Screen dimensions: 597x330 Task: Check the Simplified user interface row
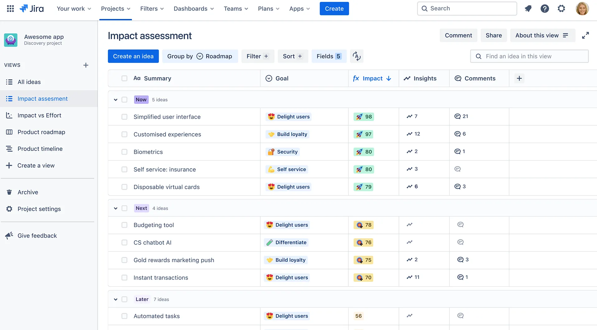tap(124, 117)
